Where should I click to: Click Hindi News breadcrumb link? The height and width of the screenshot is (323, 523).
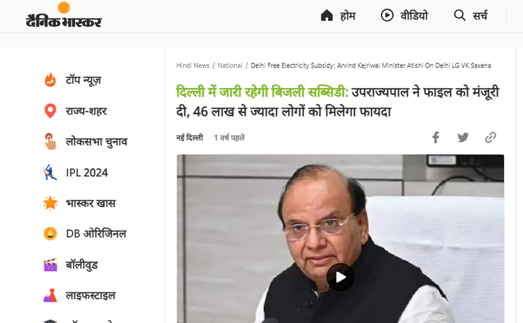193,65
